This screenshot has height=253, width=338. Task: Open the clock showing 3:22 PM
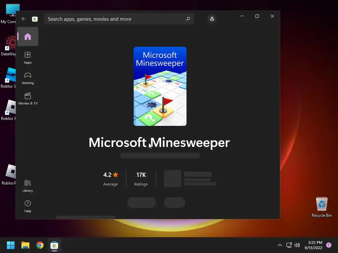click(x=314, y=245)
